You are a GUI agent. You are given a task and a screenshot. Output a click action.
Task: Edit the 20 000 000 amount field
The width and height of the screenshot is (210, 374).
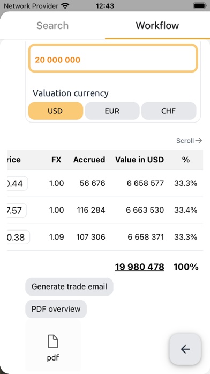[x=113, y=58]
